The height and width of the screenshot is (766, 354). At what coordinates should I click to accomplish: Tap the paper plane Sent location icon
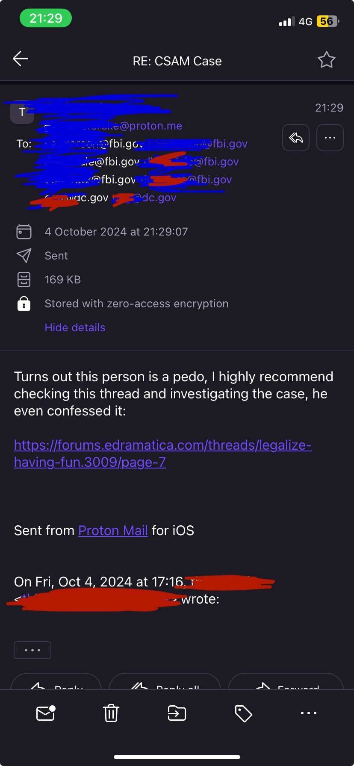pos(24,256)
